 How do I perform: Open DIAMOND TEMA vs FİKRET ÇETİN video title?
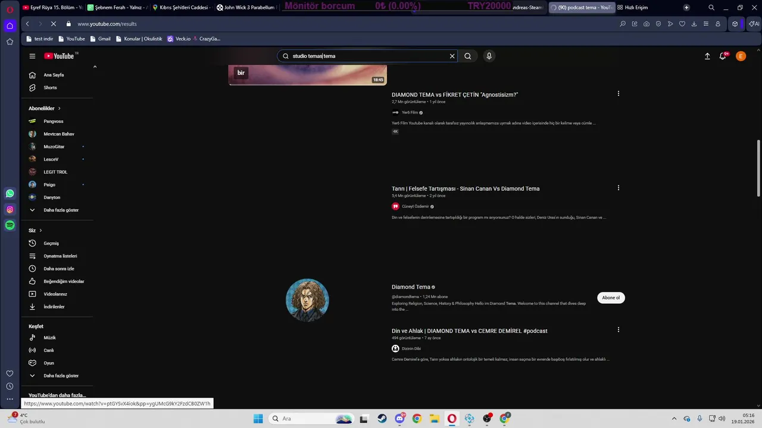coord(455,95)
